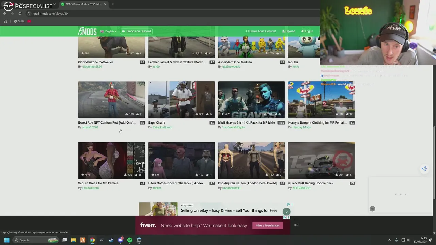Open Horny's Burgers Clothing mod thumbnail
Screen dimensions: 436x245
(321, 100)
